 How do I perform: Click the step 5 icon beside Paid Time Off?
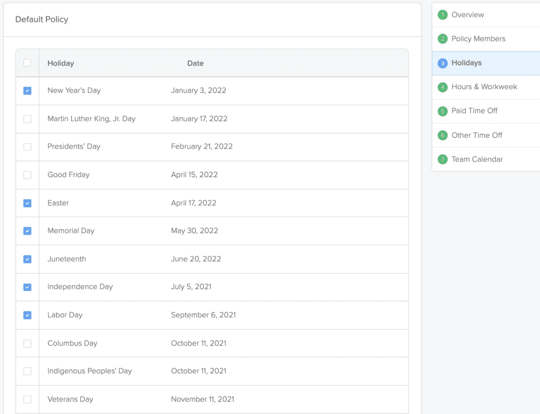click(442, 111)
